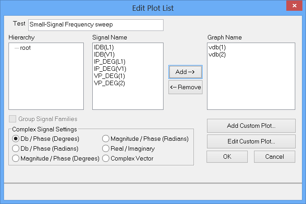Choose Magnitude / Phase (Degrees) option

coord(16,158)
